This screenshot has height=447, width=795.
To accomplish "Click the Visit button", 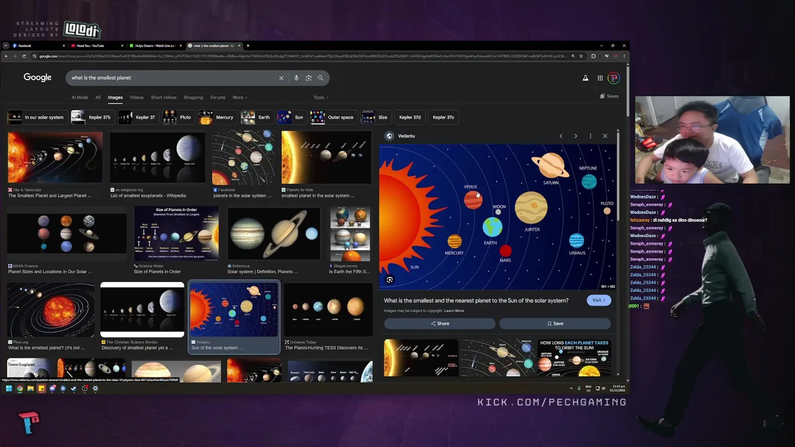I will coord(599,300).
